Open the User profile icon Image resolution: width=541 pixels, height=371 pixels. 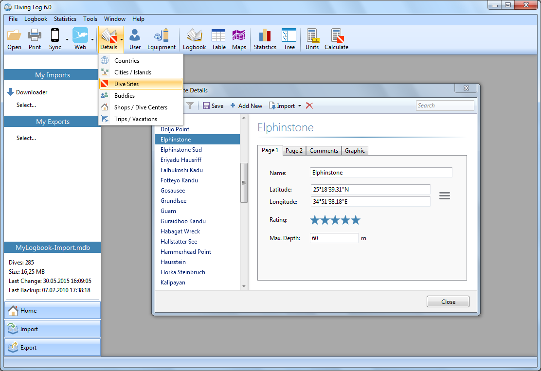pyautogui.click(x=135, y=35)
